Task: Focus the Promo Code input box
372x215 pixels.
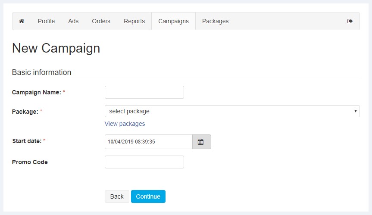Action: point(144,162)
